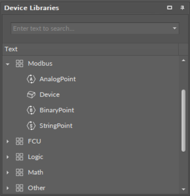Maximize the Device Libraries panel

pyautogui.click(x=170, y=8)
